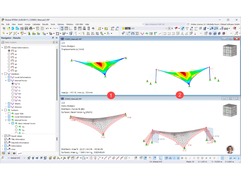Open the Results menu
The height and width of the screenshot is (180, 241).
tap(45, 24)
